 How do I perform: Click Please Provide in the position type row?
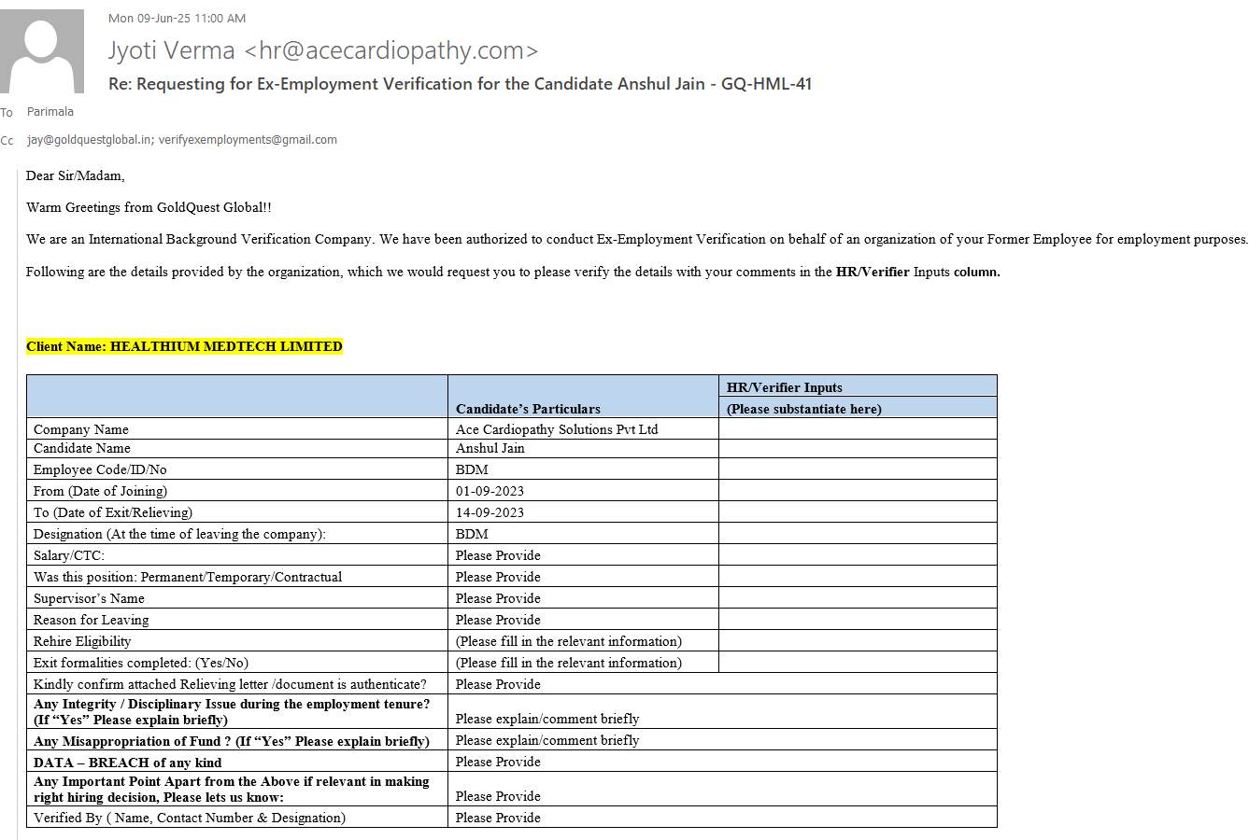point(498,577)
